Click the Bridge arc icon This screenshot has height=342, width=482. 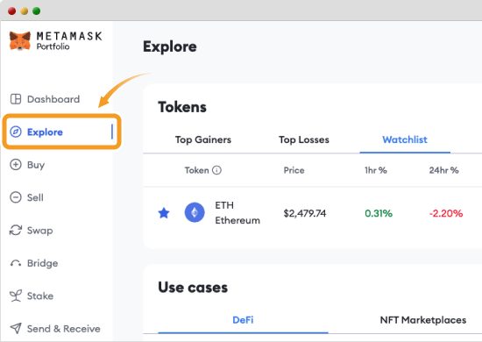coord(16,263)
